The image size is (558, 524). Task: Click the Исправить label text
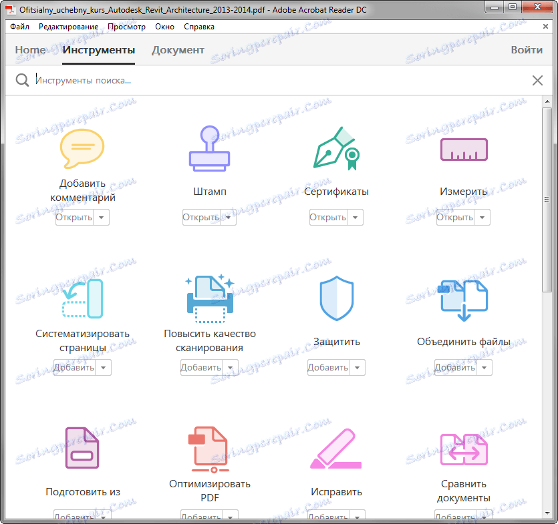337,492
